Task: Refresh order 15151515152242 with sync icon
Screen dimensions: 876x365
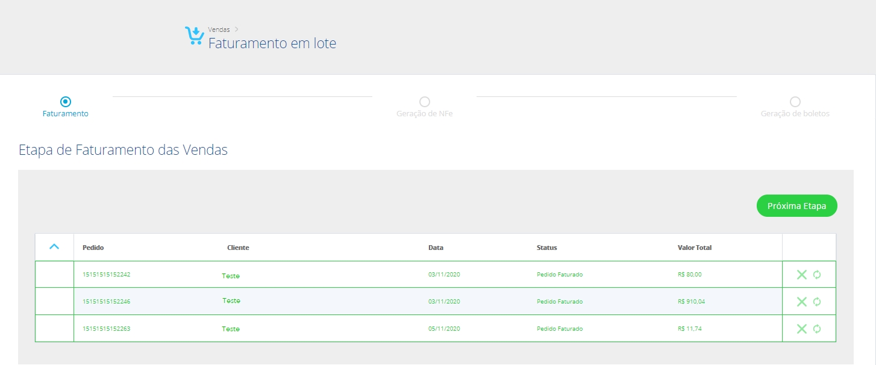Action: pos(817,275)
